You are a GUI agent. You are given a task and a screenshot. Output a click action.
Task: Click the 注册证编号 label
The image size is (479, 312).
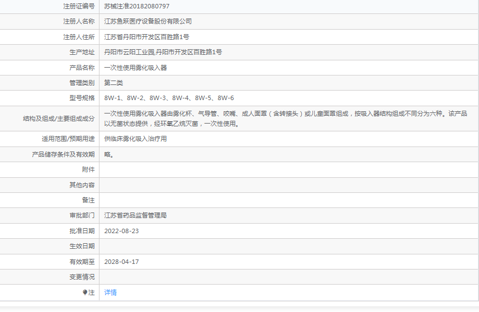coord(79,6)
